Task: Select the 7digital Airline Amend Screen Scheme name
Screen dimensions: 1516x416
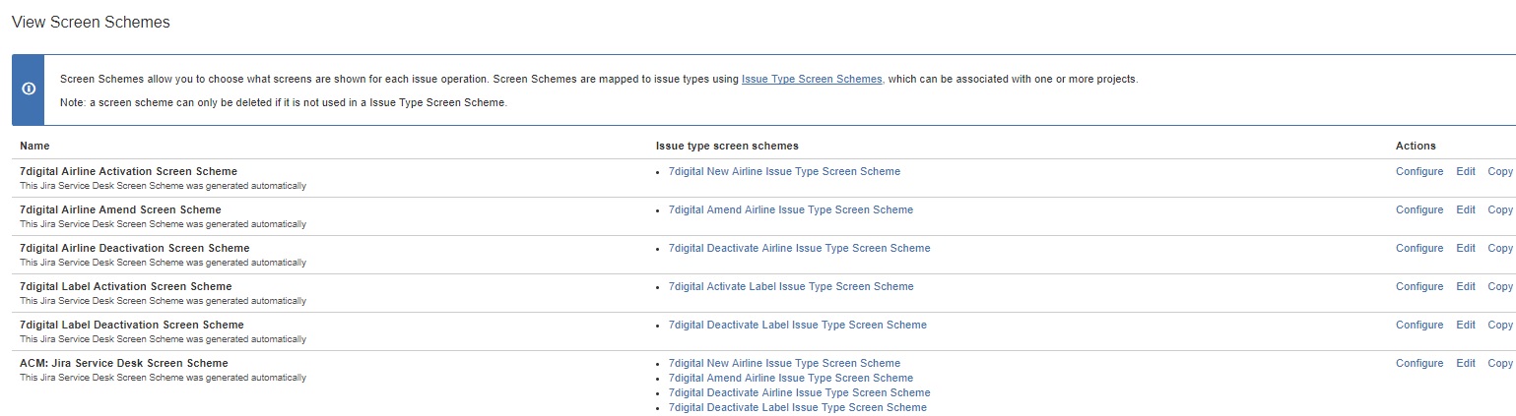Action: [x=120, y=209]
